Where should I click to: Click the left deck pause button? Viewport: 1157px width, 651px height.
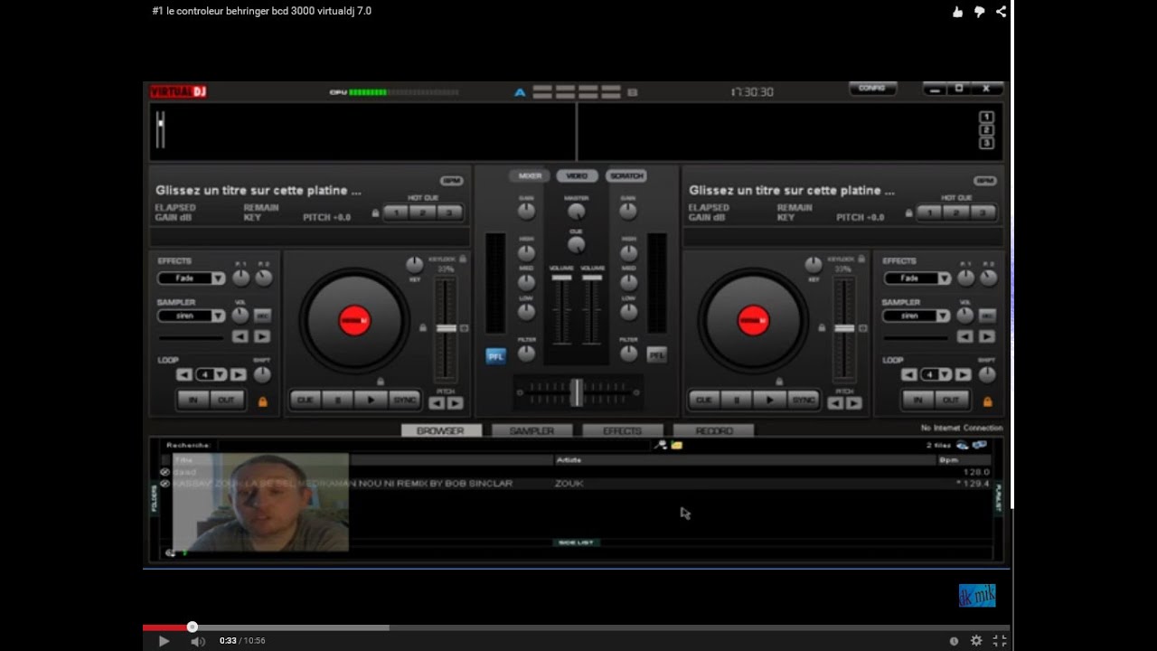click(x=338, y=400)
